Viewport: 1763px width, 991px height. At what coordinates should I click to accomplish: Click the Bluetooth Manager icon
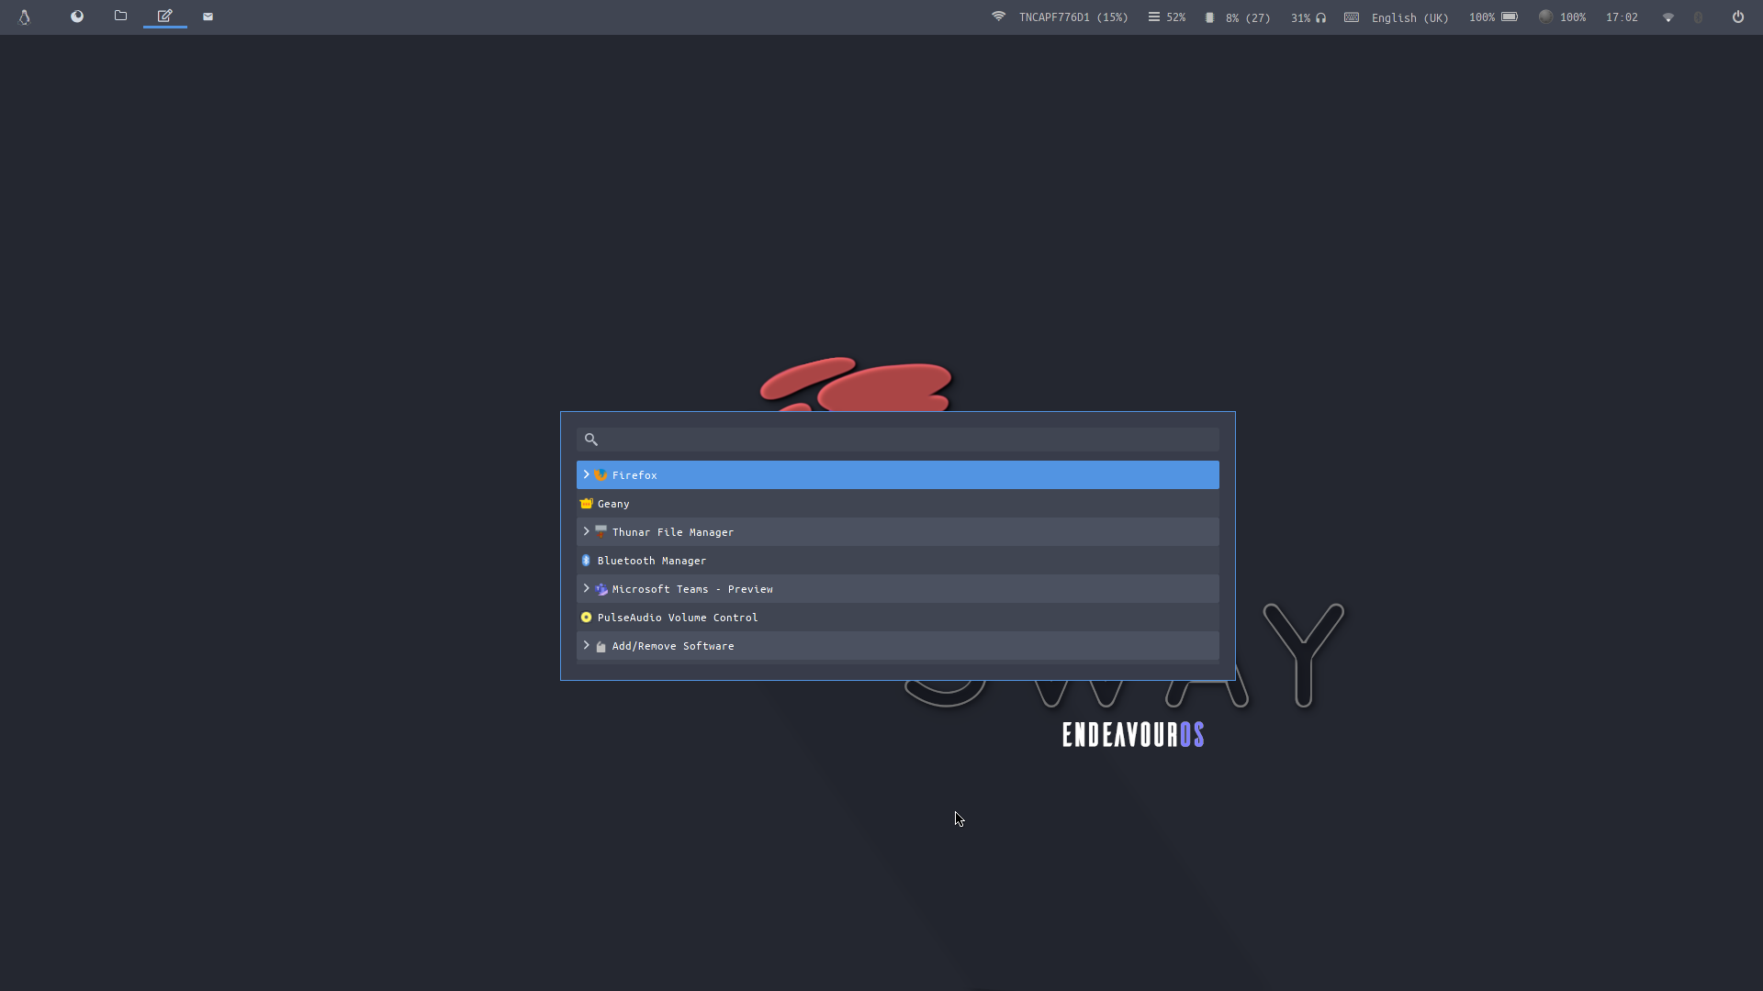(x=586, y=561)
